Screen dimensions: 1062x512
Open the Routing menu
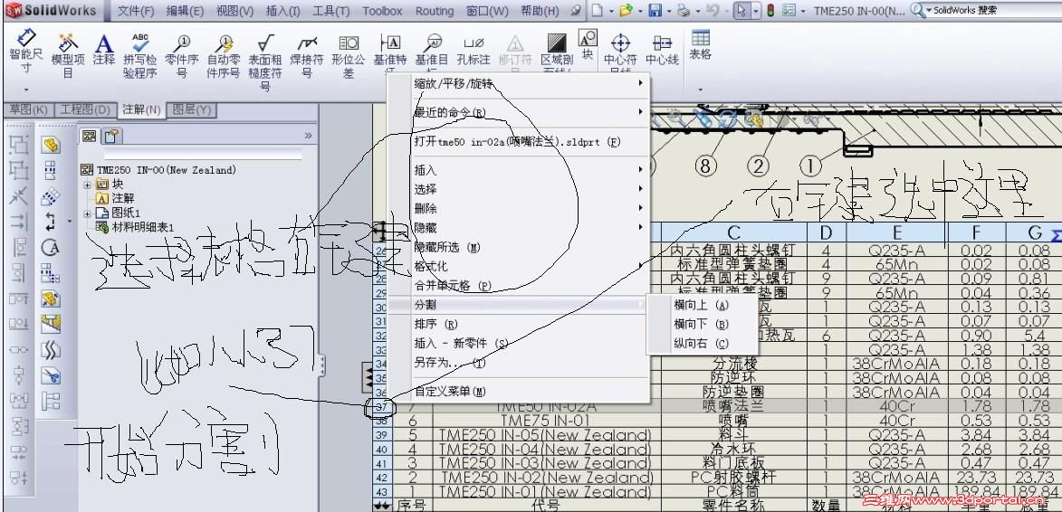435,11
